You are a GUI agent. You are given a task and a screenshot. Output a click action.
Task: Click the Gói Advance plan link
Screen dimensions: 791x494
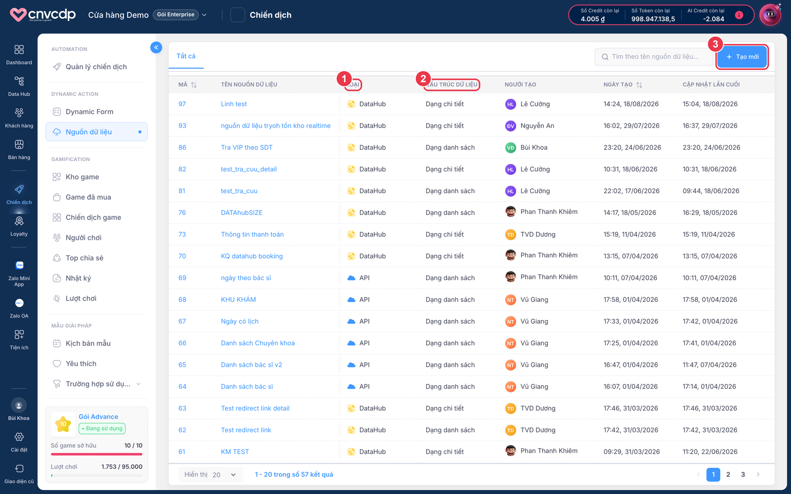(x=98, y=417)
